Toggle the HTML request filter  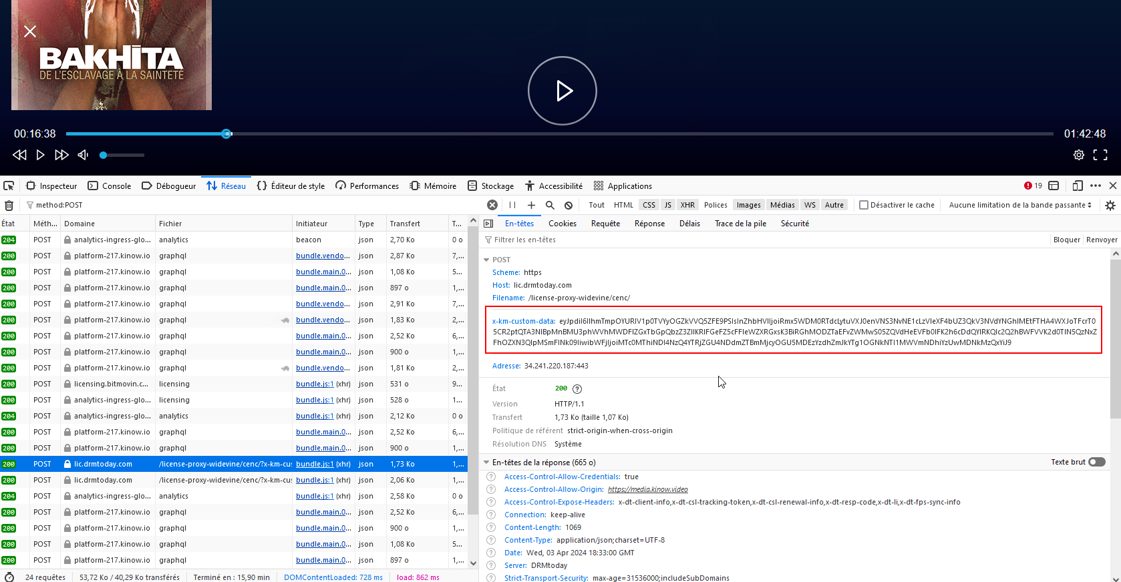623,206
